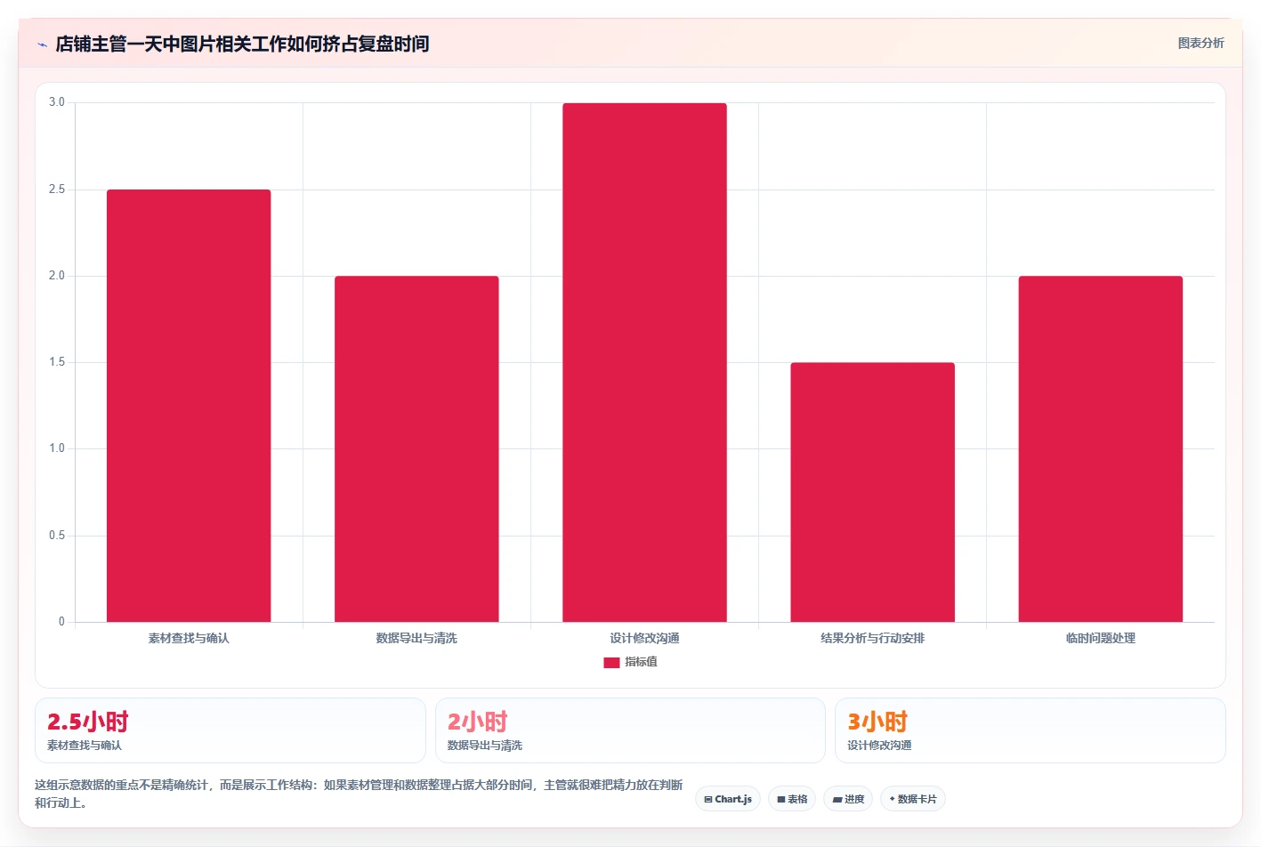This screenshot has width=1261, height=847.
Task: Select the 进度 tag
Action: (x=848, y=799)
